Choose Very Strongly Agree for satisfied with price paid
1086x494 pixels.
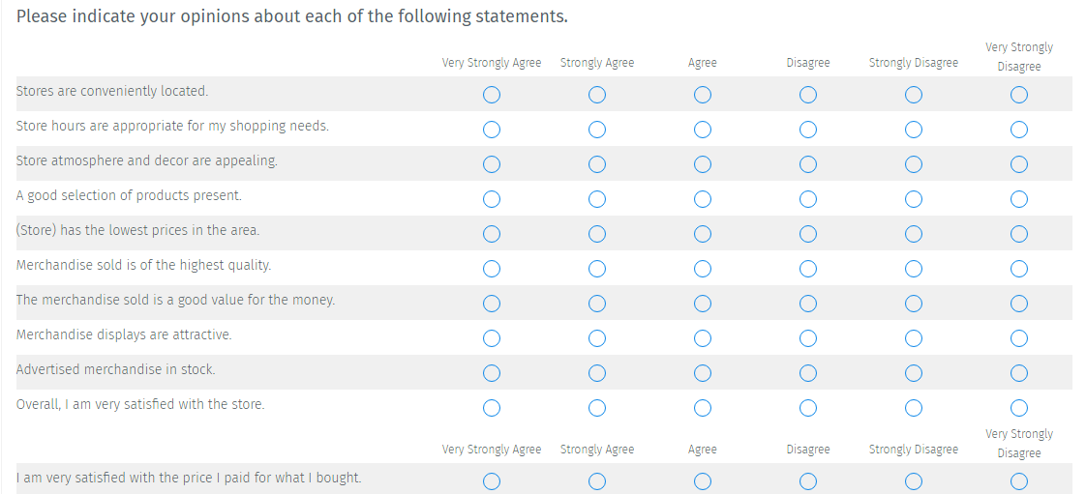point(492,481)
